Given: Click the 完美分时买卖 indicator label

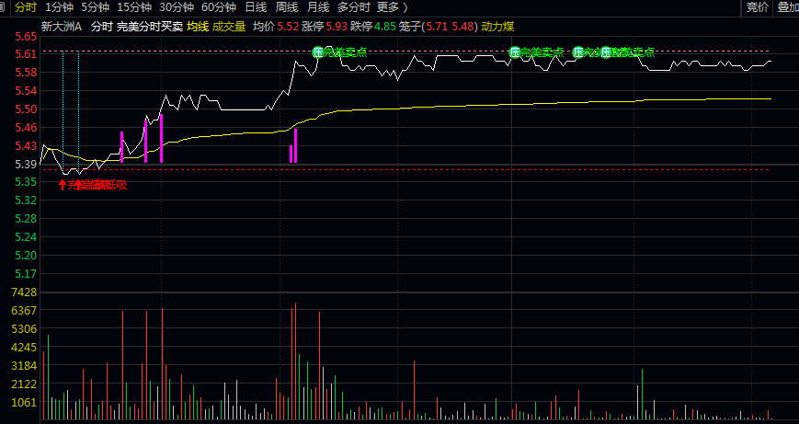Looking at the screenshot, I should 150,27.
